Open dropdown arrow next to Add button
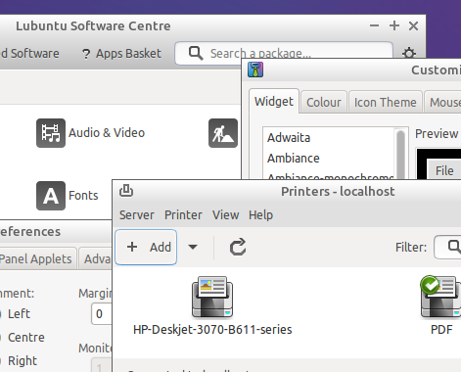The image size is (461, 372). coord(193,247)
